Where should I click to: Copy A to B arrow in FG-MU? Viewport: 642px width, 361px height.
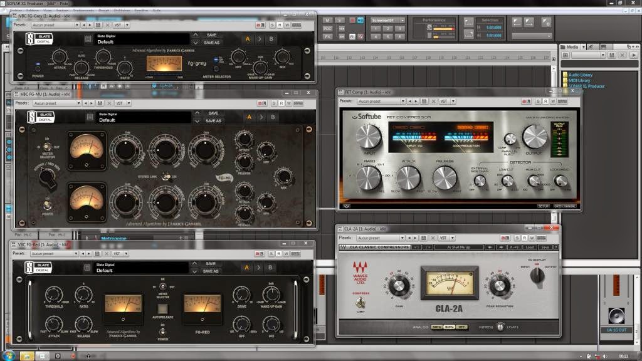pyautogui.click(x=261, y=117)
